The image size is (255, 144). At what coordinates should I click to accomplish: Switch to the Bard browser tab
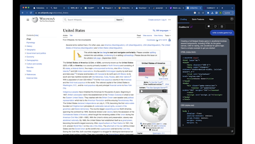(x=58, y=8)
